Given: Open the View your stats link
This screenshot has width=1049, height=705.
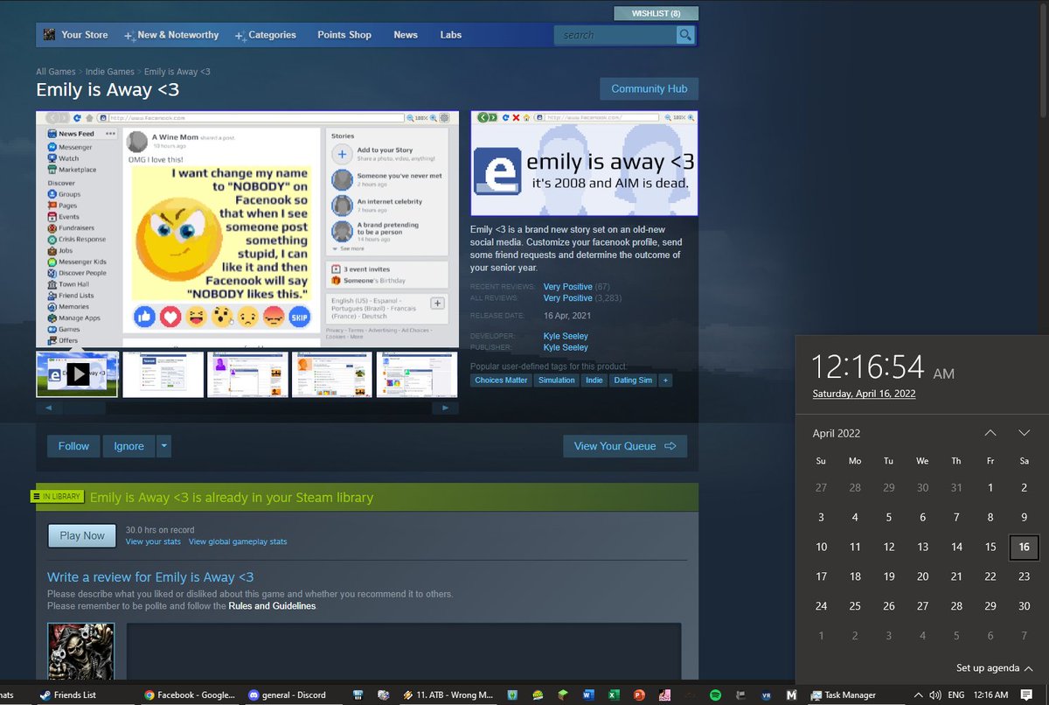Looking at the screenshot, I should (153, 541).
